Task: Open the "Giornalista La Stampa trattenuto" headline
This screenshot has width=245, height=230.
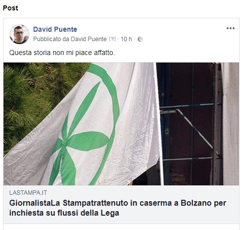Action: tap(118, 208)
